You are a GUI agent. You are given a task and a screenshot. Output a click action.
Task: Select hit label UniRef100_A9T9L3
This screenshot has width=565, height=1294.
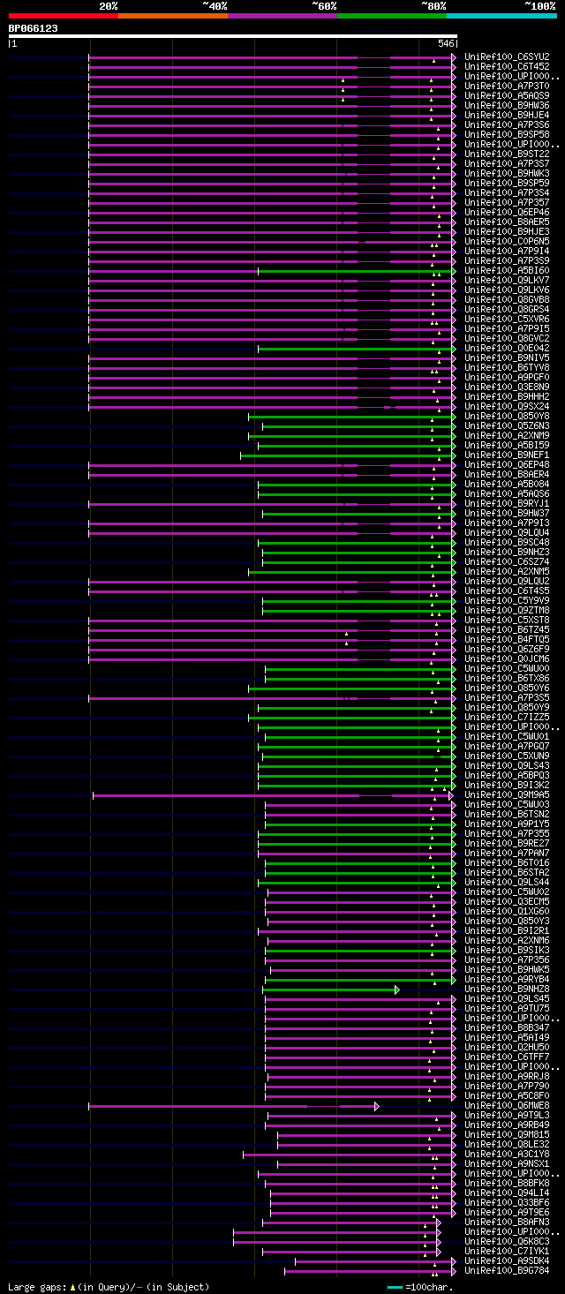pyautogui.click(x=507, y=1116)
